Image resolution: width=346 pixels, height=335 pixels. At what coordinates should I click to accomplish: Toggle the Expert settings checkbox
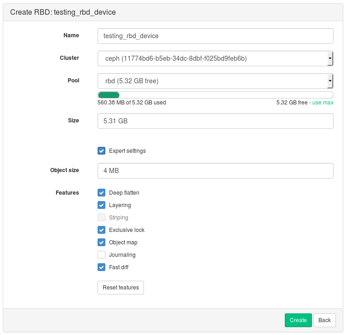tap(102, 151)
